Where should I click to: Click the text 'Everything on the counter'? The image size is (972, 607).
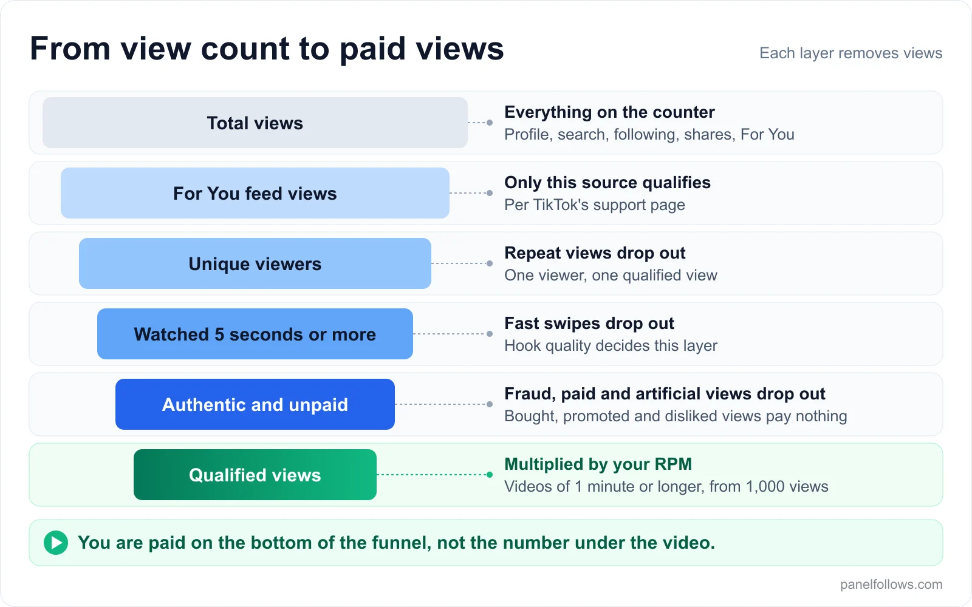tap(609, 112)
